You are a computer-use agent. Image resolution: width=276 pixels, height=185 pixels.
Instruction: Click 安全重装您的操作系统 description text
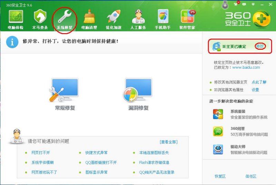pyautogui.click(x=249, y=117)
